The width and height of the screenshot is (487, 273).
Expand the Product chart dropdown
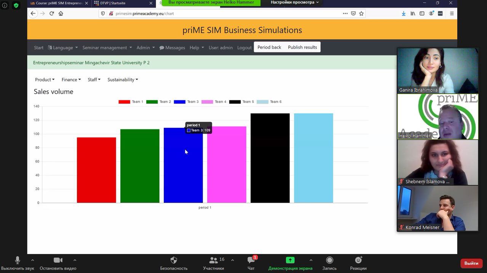pos(45,79)
